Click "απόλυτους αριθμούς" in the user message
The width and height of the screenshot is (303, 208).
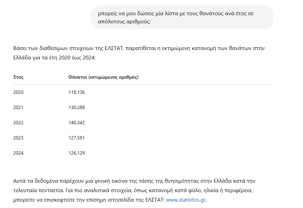pyautogui.click(x=124, y=21)
